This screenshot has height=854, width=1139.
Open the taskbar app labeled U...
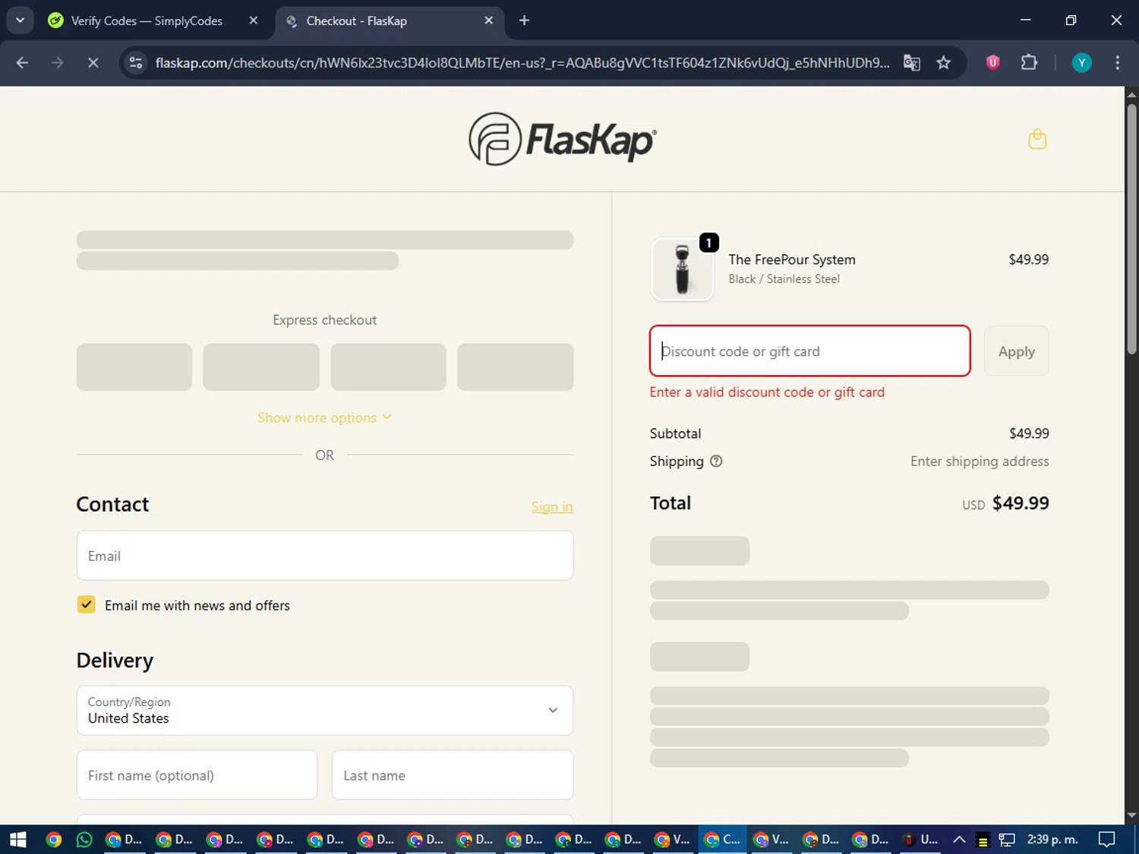point(920,840)
